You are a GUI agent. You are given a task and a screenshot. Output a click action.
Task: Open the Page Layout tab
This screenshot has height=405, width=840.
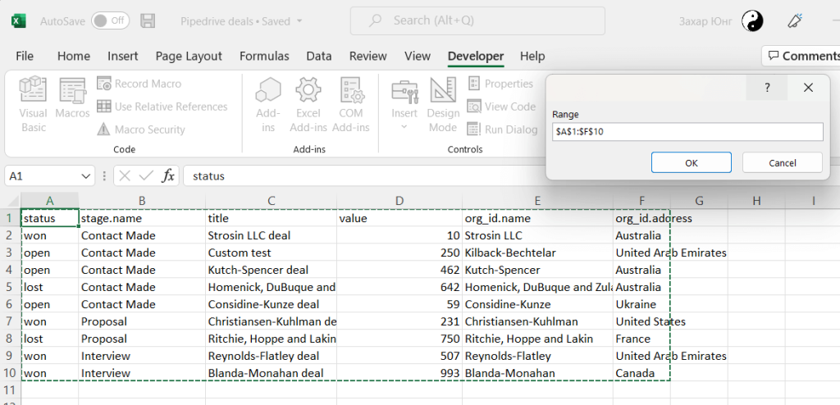pos(189,57)
